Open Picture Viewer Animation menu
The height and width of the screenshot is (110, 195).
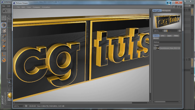pyautogui.click(x=46, y=7)
